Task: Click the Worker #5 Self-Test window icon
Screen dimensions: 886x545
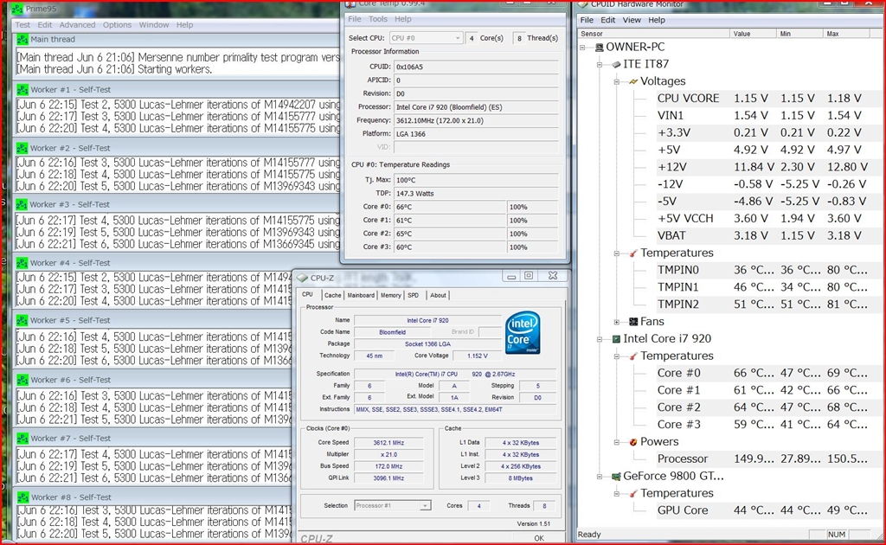Action: click(22, 320)
